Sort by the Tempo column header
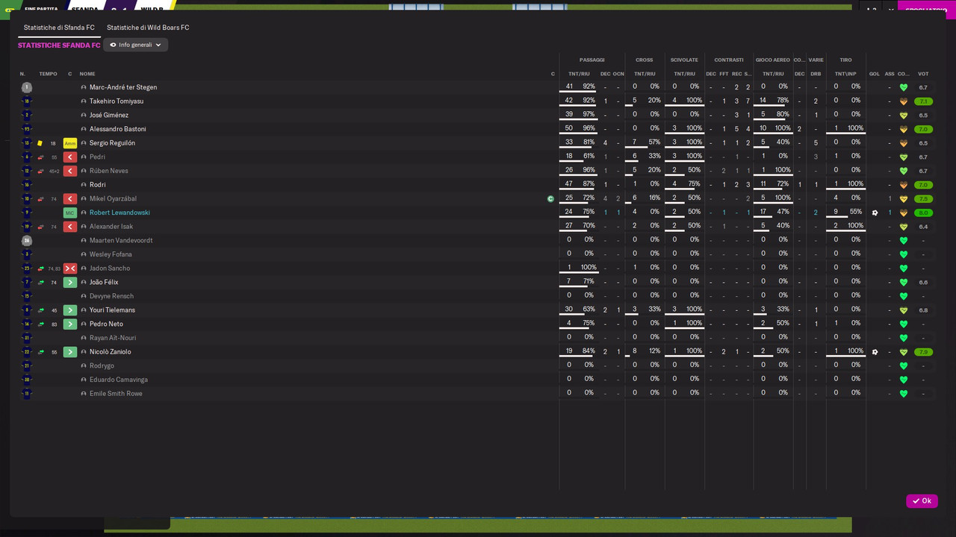The height and width of the screenshot is (537, 956). 48,74
